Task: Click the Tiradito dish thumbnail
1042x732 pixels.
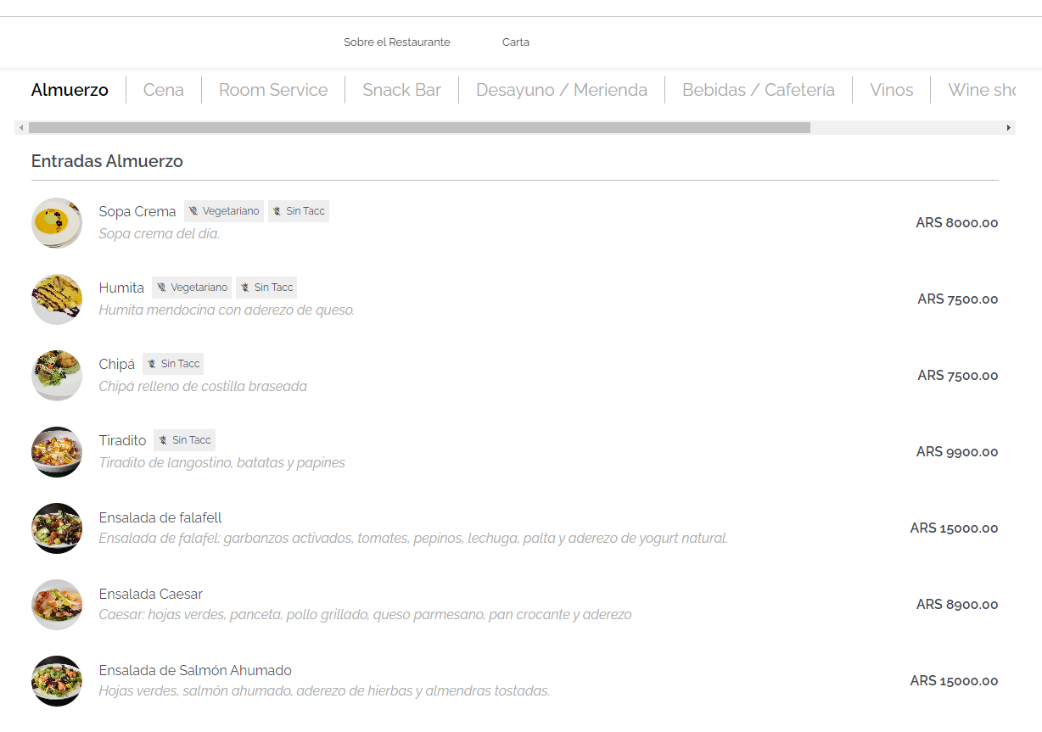Action: point(57,452)
